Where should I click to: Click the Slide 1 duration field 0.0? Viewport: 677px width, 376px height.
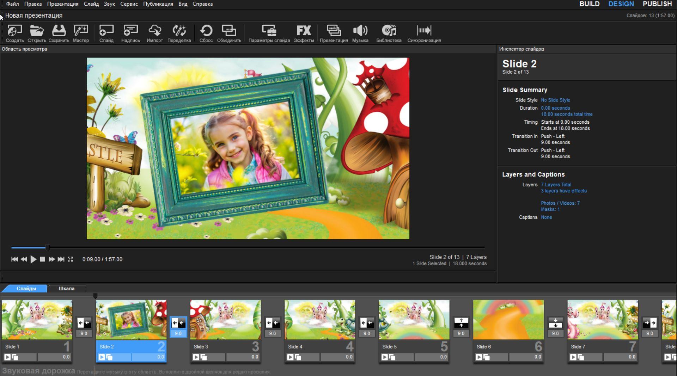(54, 357)
